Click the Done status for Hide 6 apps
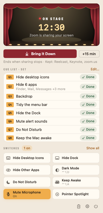103x213 pixels. click(88, 87)
